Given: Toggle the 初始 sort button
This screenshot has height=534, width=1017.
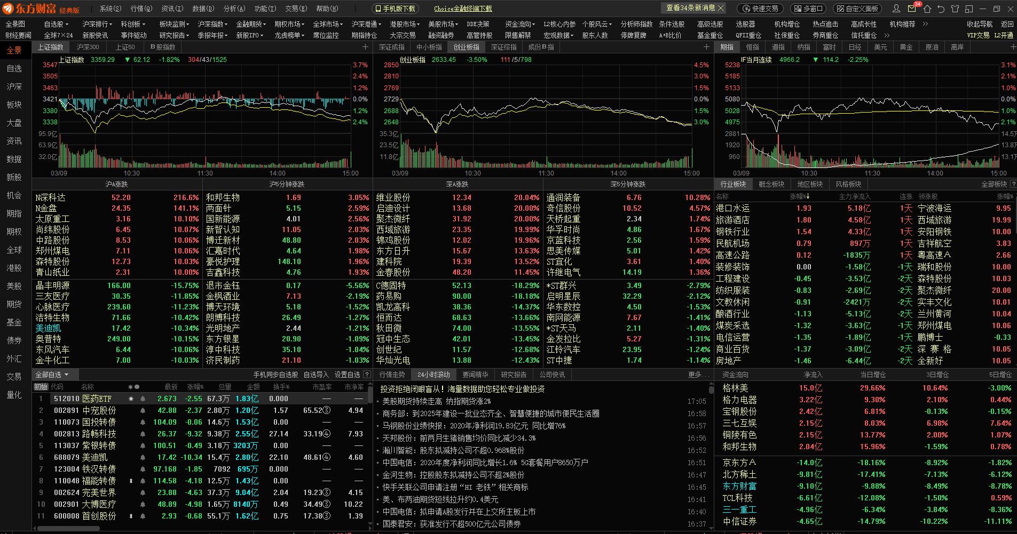Looking at the screenshot, I should pyautogui.click(x=41, y=387).
